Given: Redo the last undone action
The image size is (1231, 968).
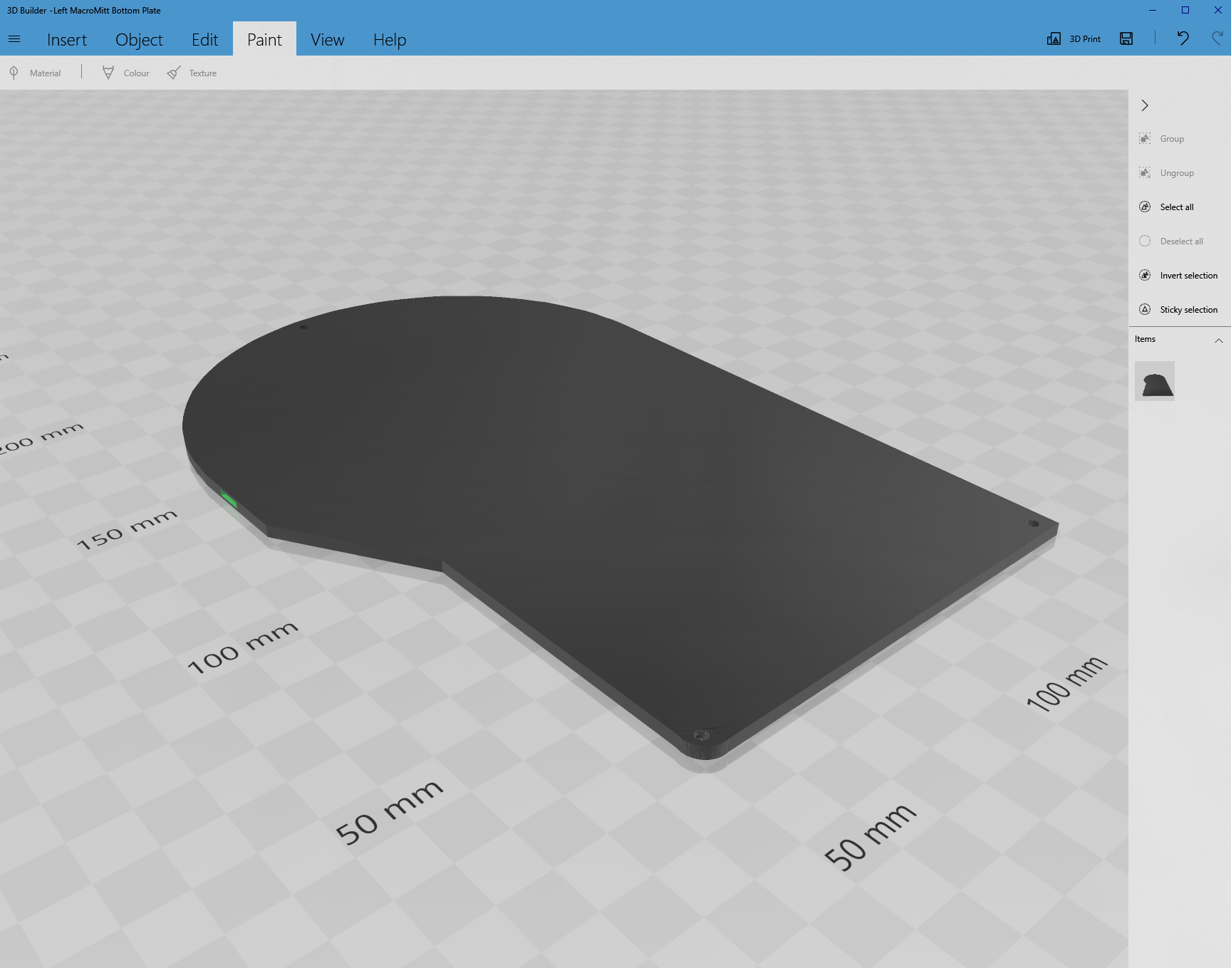Looking at the screenshot, I should pos(1217,38).
